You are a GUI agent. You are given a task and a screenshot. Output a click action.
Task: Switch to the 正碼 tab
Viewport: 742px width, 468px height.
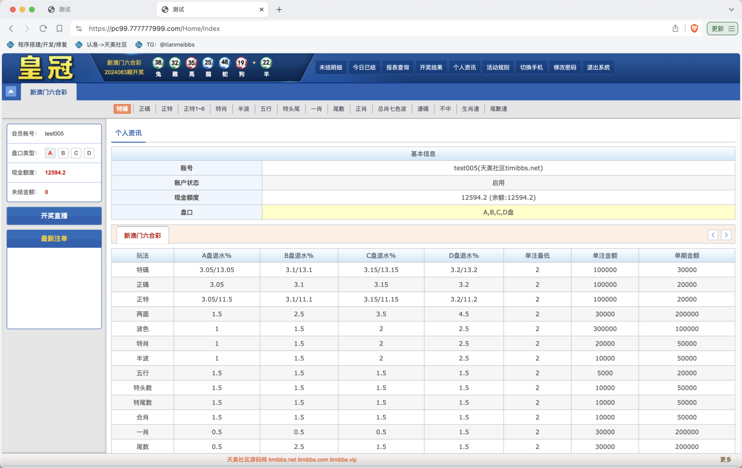pyautogui.click(x=144, y=109)
